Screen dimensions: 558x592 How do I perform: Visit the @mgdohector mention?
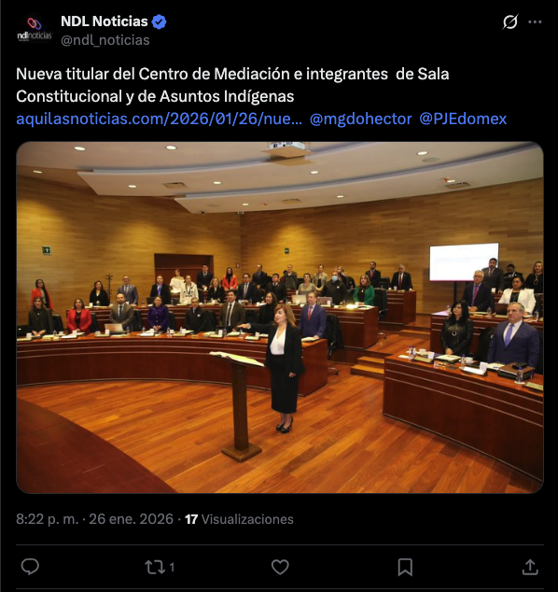[361, 119]
